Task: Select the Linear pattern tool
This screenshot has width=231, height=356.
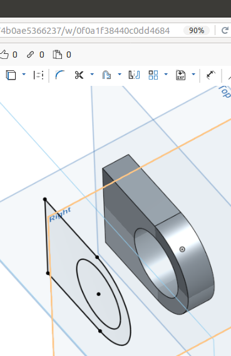Action: click(x=153, y=75)
